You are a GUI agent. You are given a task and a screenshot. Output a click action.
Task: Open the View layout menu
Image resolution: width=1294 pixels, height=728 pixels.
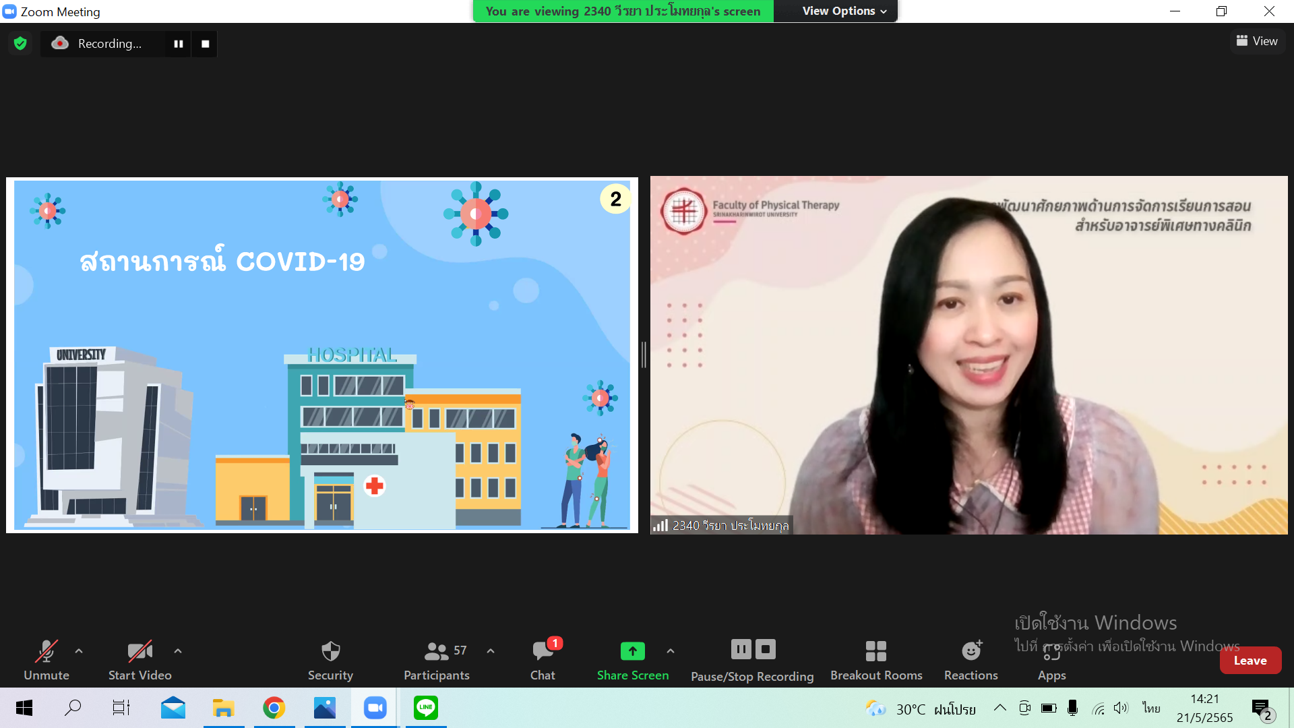pyautogui.click(x=1257, y=41)
